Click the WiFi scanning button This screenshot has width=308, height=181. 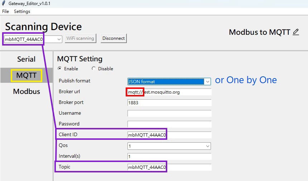[x=81, y=38]
